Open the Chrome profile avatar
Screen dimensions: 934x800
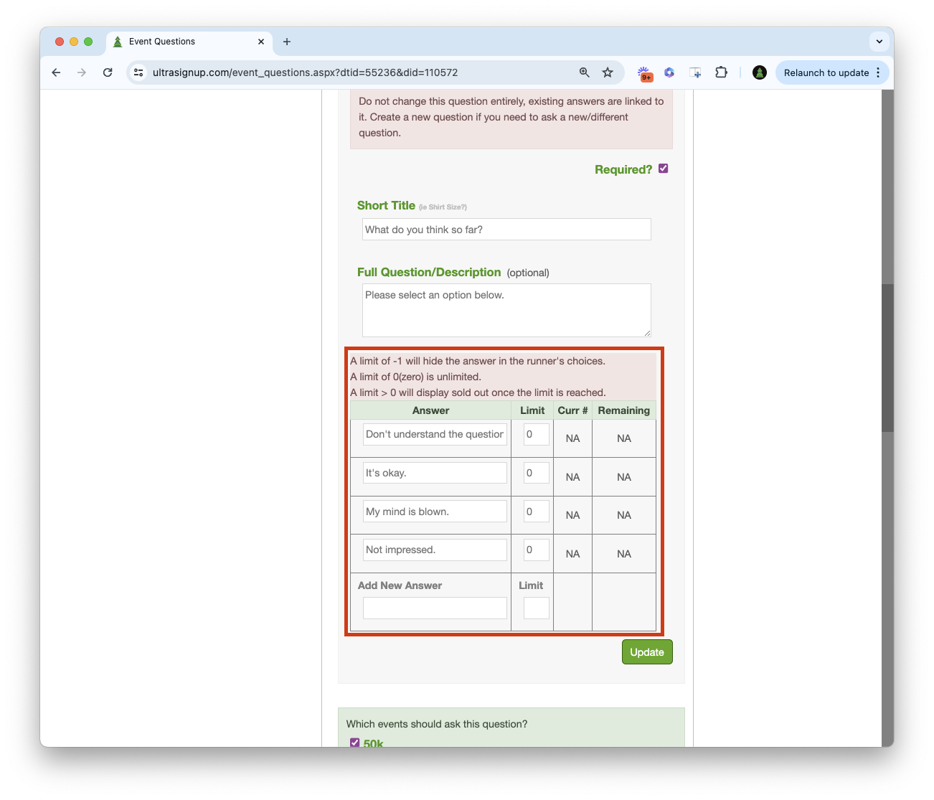coord(760,72)
